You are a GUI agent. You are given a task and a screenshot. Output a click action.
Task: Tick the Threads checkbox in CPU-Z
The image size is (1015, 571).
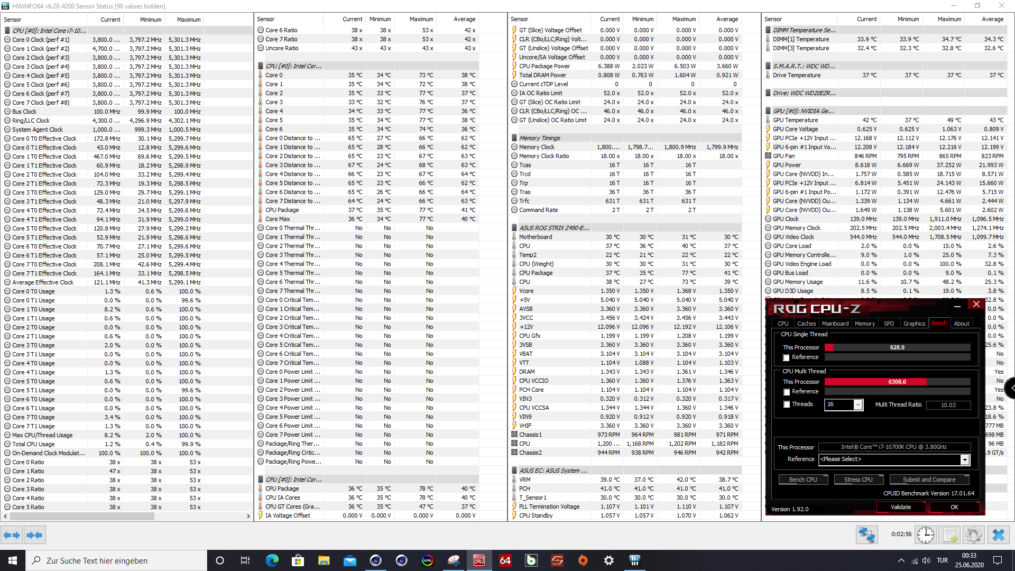pos(786,404)
